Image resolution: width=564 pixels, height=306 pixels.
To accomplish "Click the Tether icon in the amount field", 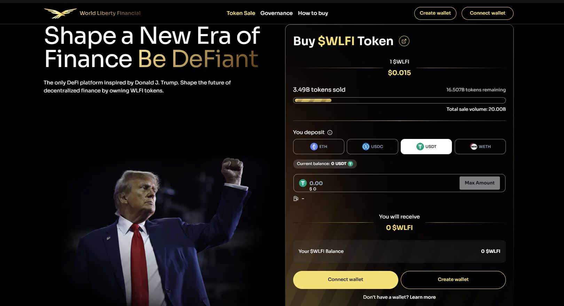I will point(303,183).
